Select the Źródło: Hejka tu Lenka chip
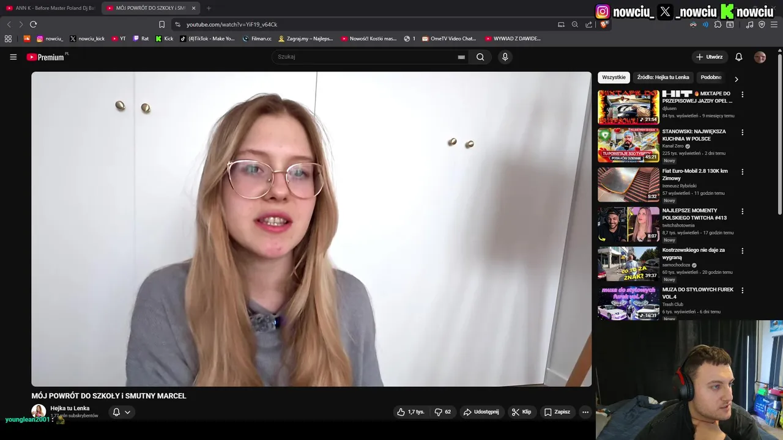 (x=663, y=78)
